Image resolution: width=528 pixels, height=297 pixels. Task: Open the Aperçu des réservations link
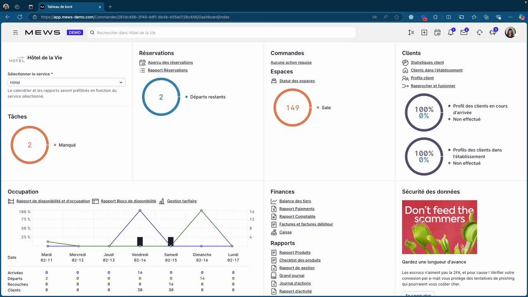click(170, 63)
